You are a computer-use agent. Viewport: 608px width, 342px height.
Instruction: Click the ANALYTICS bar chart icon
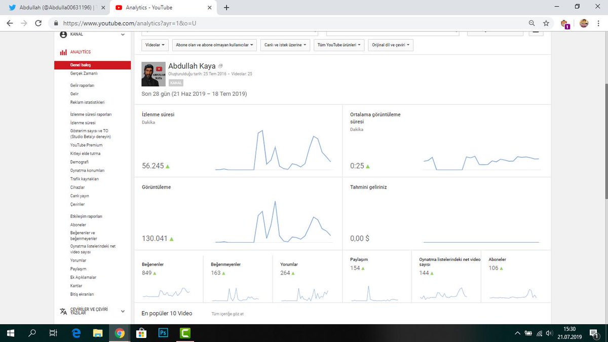tap(63, 52)
